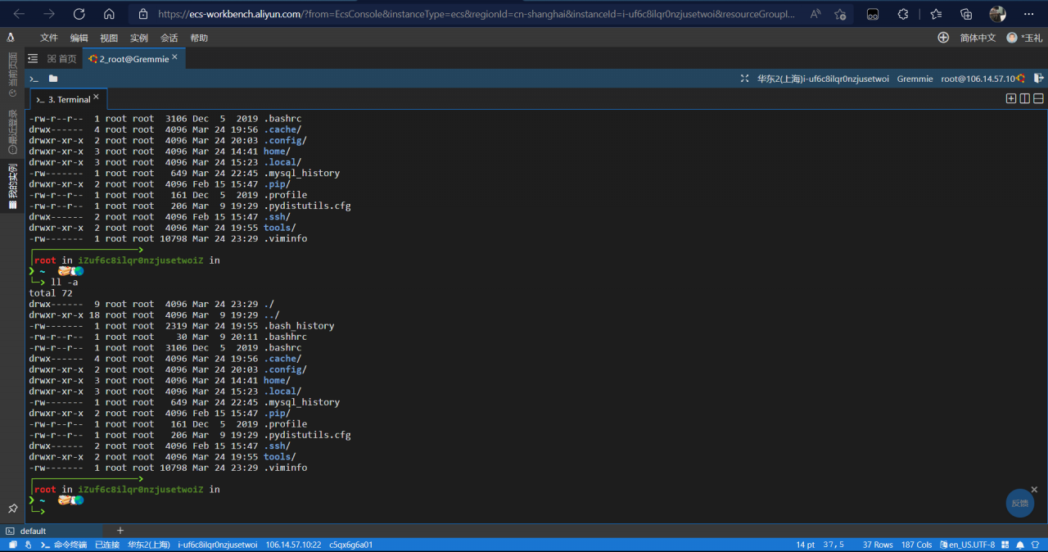This screenshot has height=552, width=1048.
Task: Open 我的实例 sidebar panel
Action: coord(11,186)
